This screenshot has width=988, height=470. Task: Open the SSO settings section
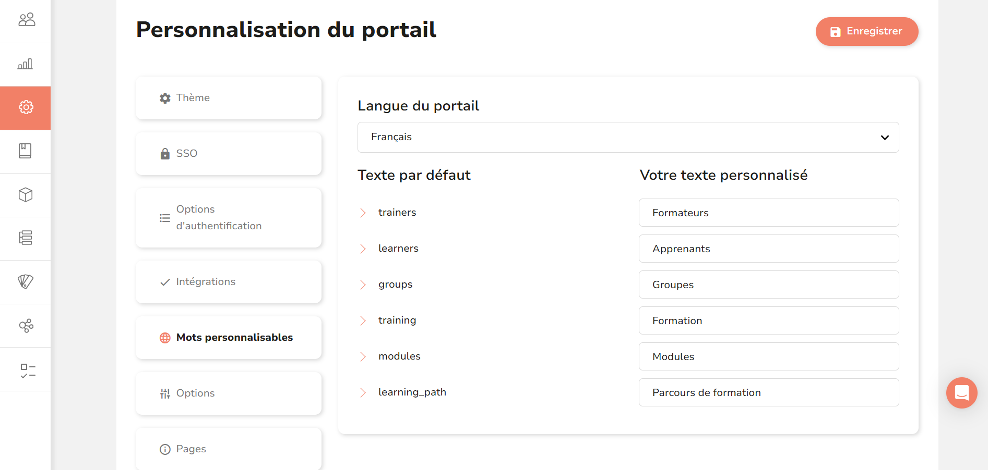tap(228, 153)
